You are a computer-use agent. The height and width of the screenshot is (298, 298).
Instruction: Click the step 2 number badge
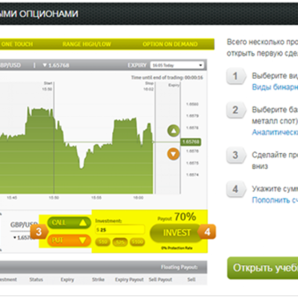click(x=236, y=110)
